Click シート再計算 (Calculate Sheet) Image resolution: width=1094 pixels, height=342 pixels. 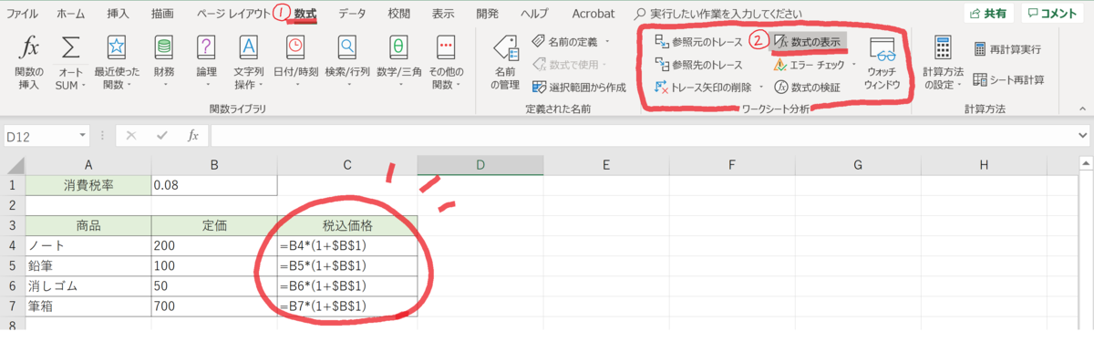[x=1007, y=79]
